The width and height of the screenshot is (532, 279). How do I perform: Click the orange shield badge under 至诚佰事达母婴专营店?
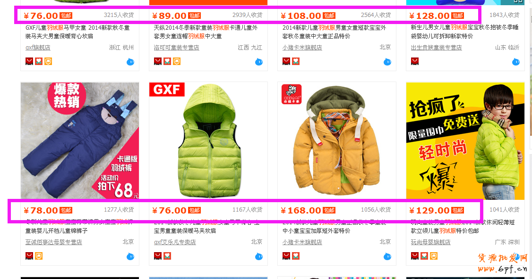coord(39,256)
